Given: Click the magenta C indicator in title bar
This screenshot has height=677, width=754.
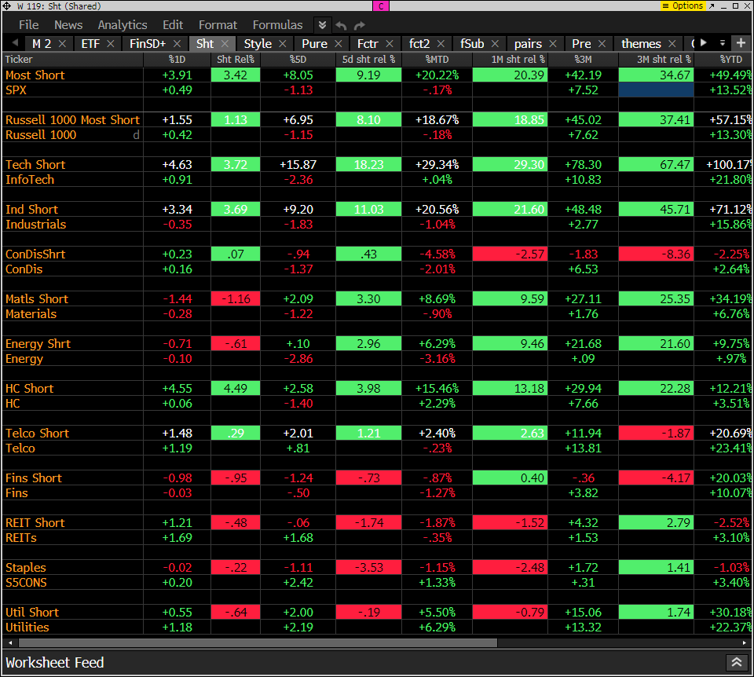Looking at the screenshot, I should (x=381, y=5).
